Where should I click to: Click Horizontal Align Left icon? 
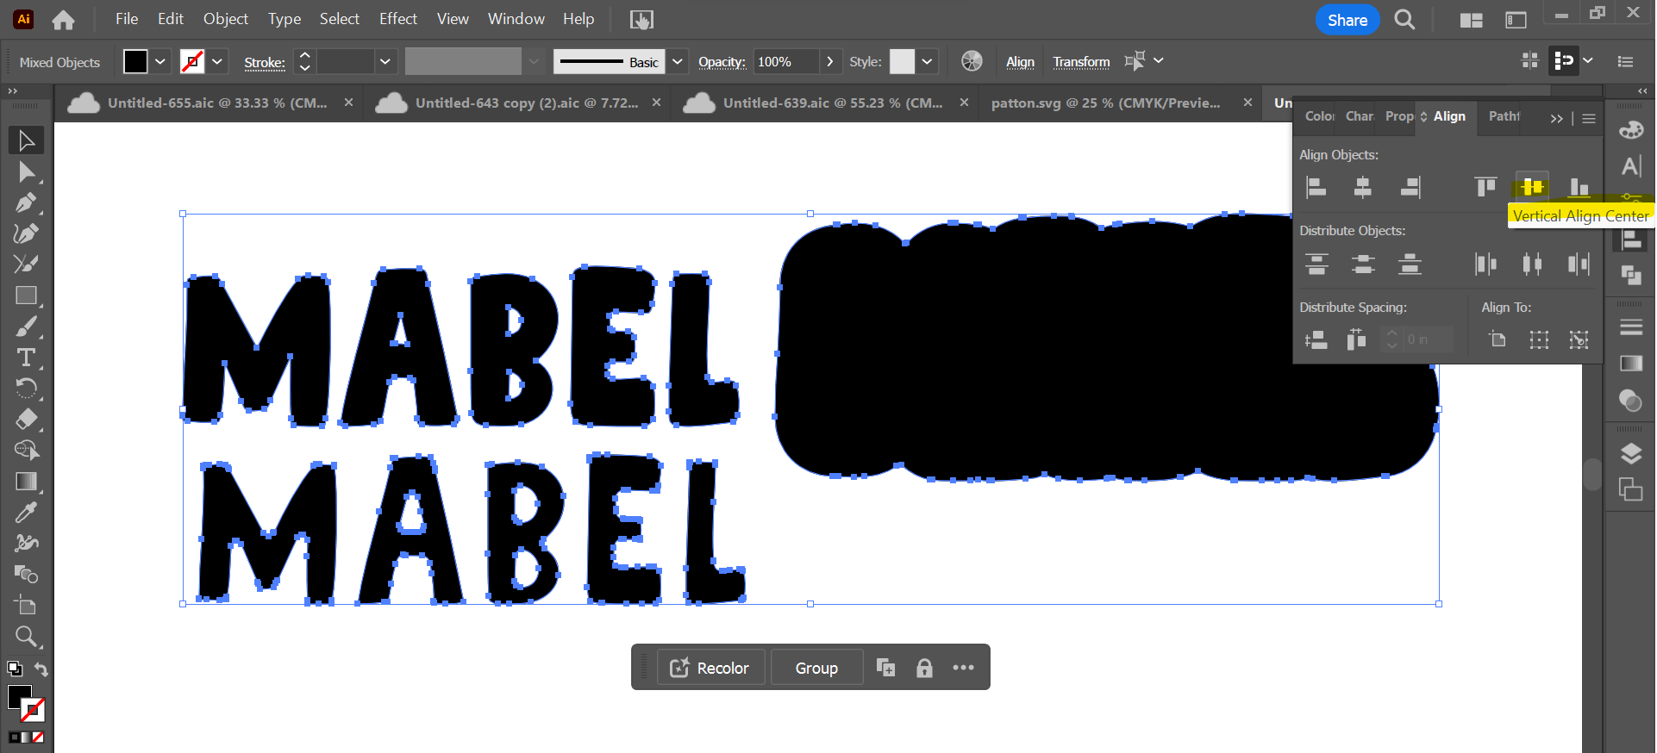point(1316,187)
